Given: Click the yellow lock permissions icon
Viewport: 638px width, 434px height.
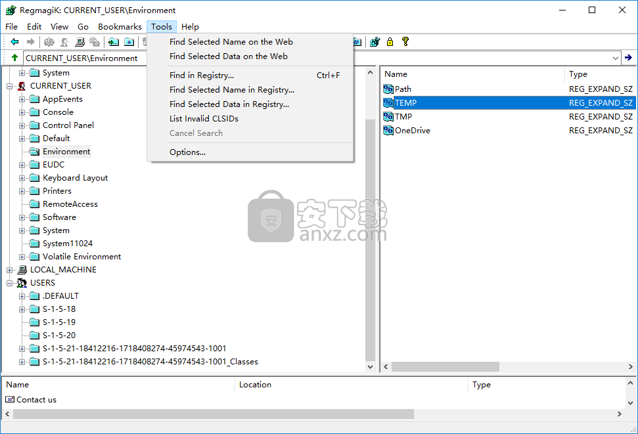Looking at the screenshot, I should [x=390, y=42].
